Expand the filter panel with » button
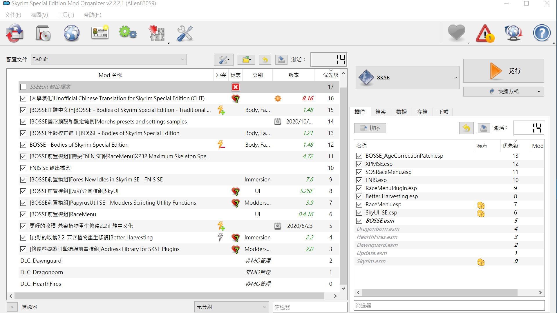The width and height of the screenshot is (557, 313). (12, 307)
